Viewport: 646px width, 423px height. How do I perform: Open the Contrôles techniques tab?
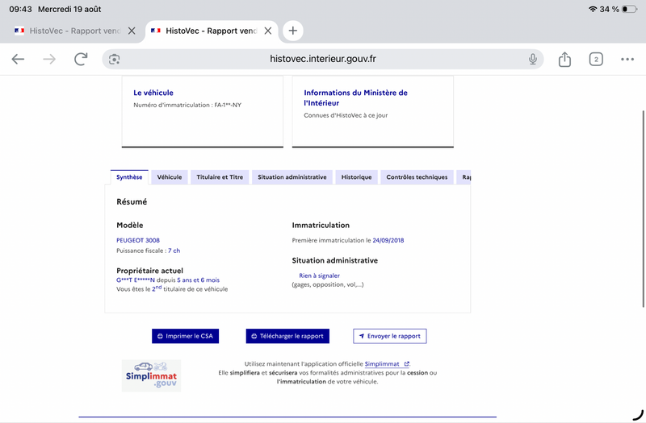pos(417,177)
